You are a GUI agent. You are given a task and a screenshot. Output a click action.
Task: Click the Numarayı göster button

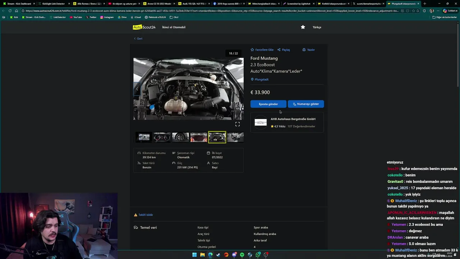306,104
